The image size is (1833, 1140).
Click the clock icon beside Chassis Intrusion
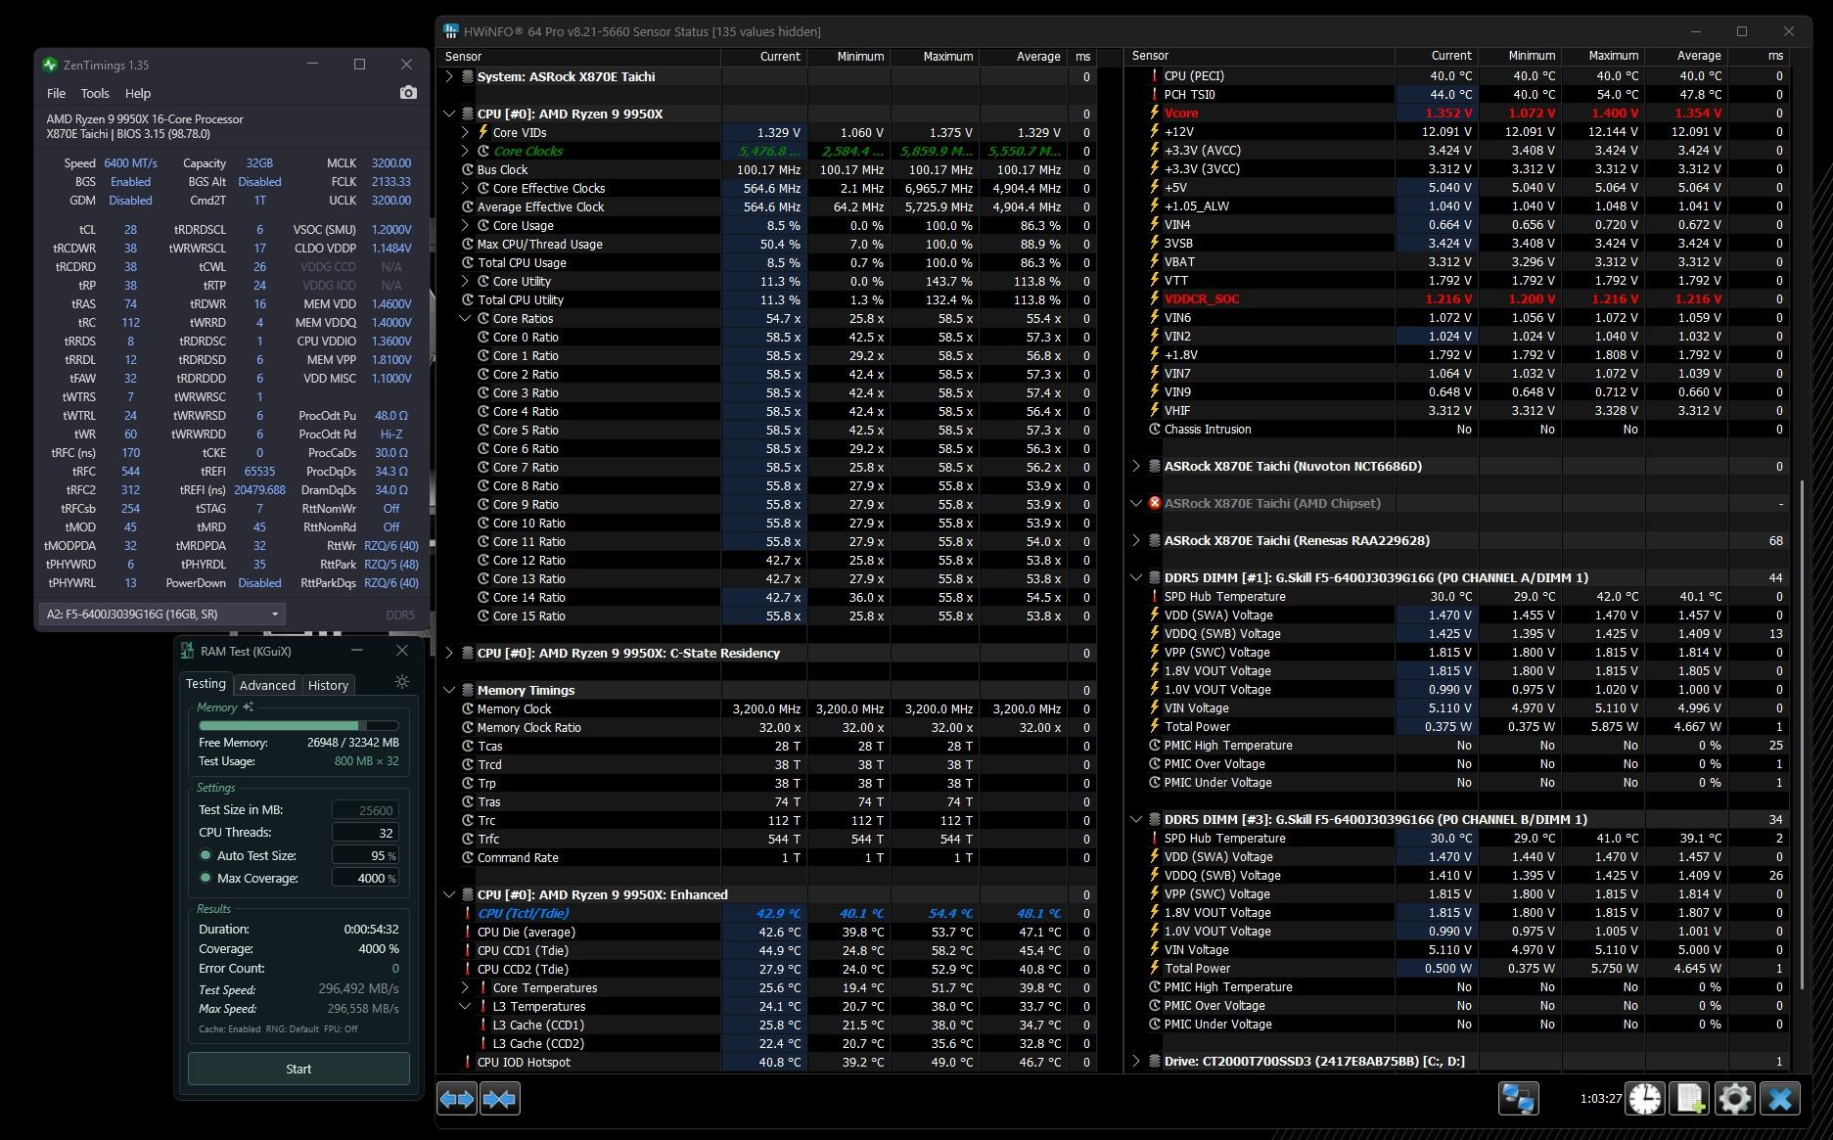pyautogui.click(x=1154, y=429)
